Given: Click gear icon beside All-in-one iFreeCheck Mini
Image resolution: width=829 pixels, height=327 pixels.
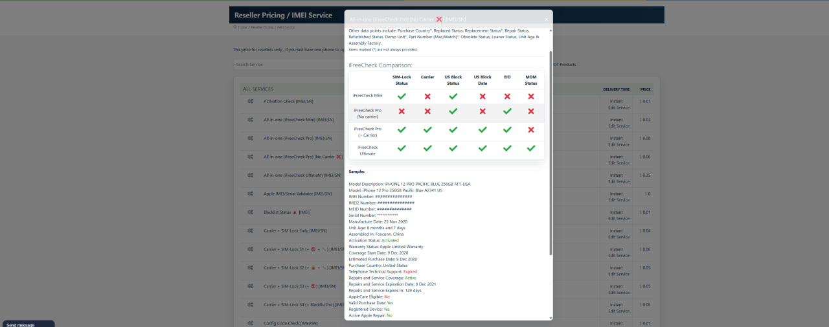Looking at the screenshot, I should (x=249, y=120).
